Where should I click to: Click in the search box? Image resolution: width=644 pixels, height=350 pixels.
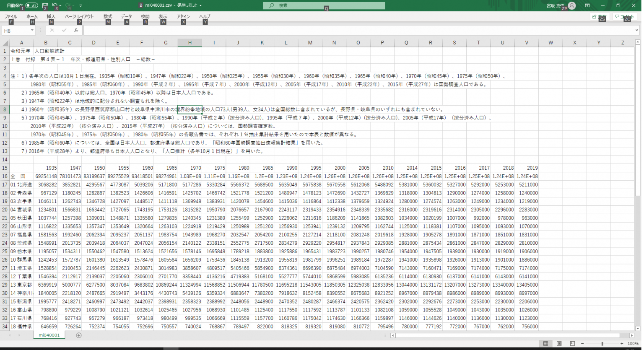(x=324, y=5)
